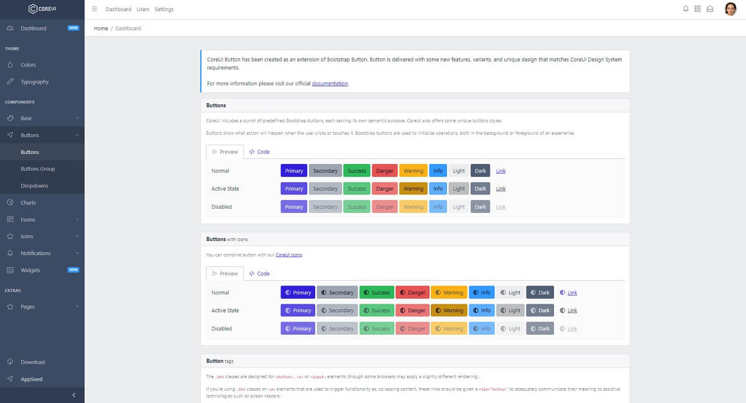Click the Normal row Primary button without icon
This screenshot has height=403, width=746.
(x=294, y=171)
